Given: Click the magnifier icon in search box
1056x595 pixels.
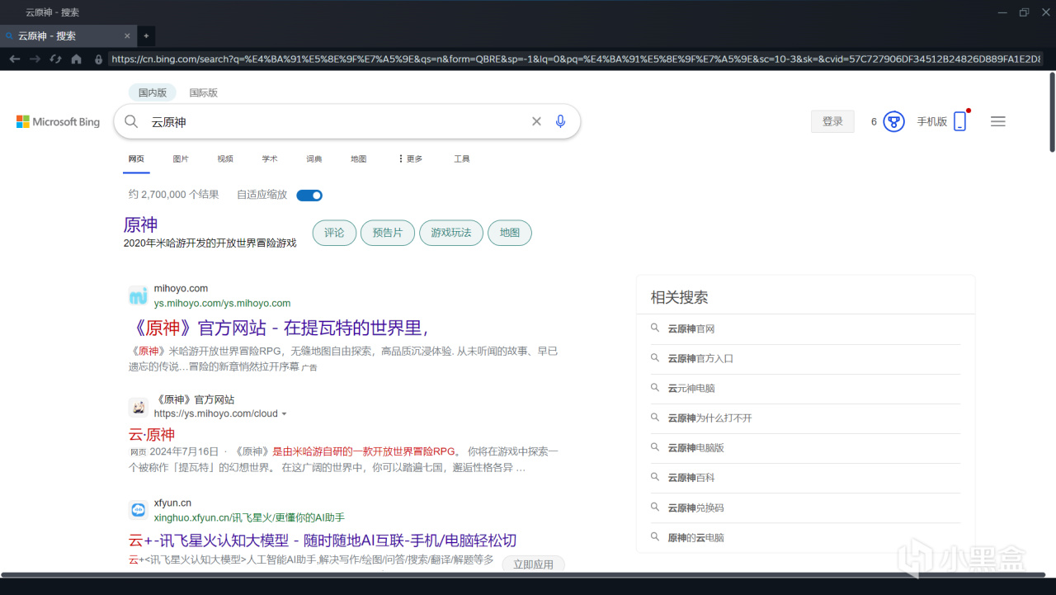Looking at the screenshot, I should point(131,121).
